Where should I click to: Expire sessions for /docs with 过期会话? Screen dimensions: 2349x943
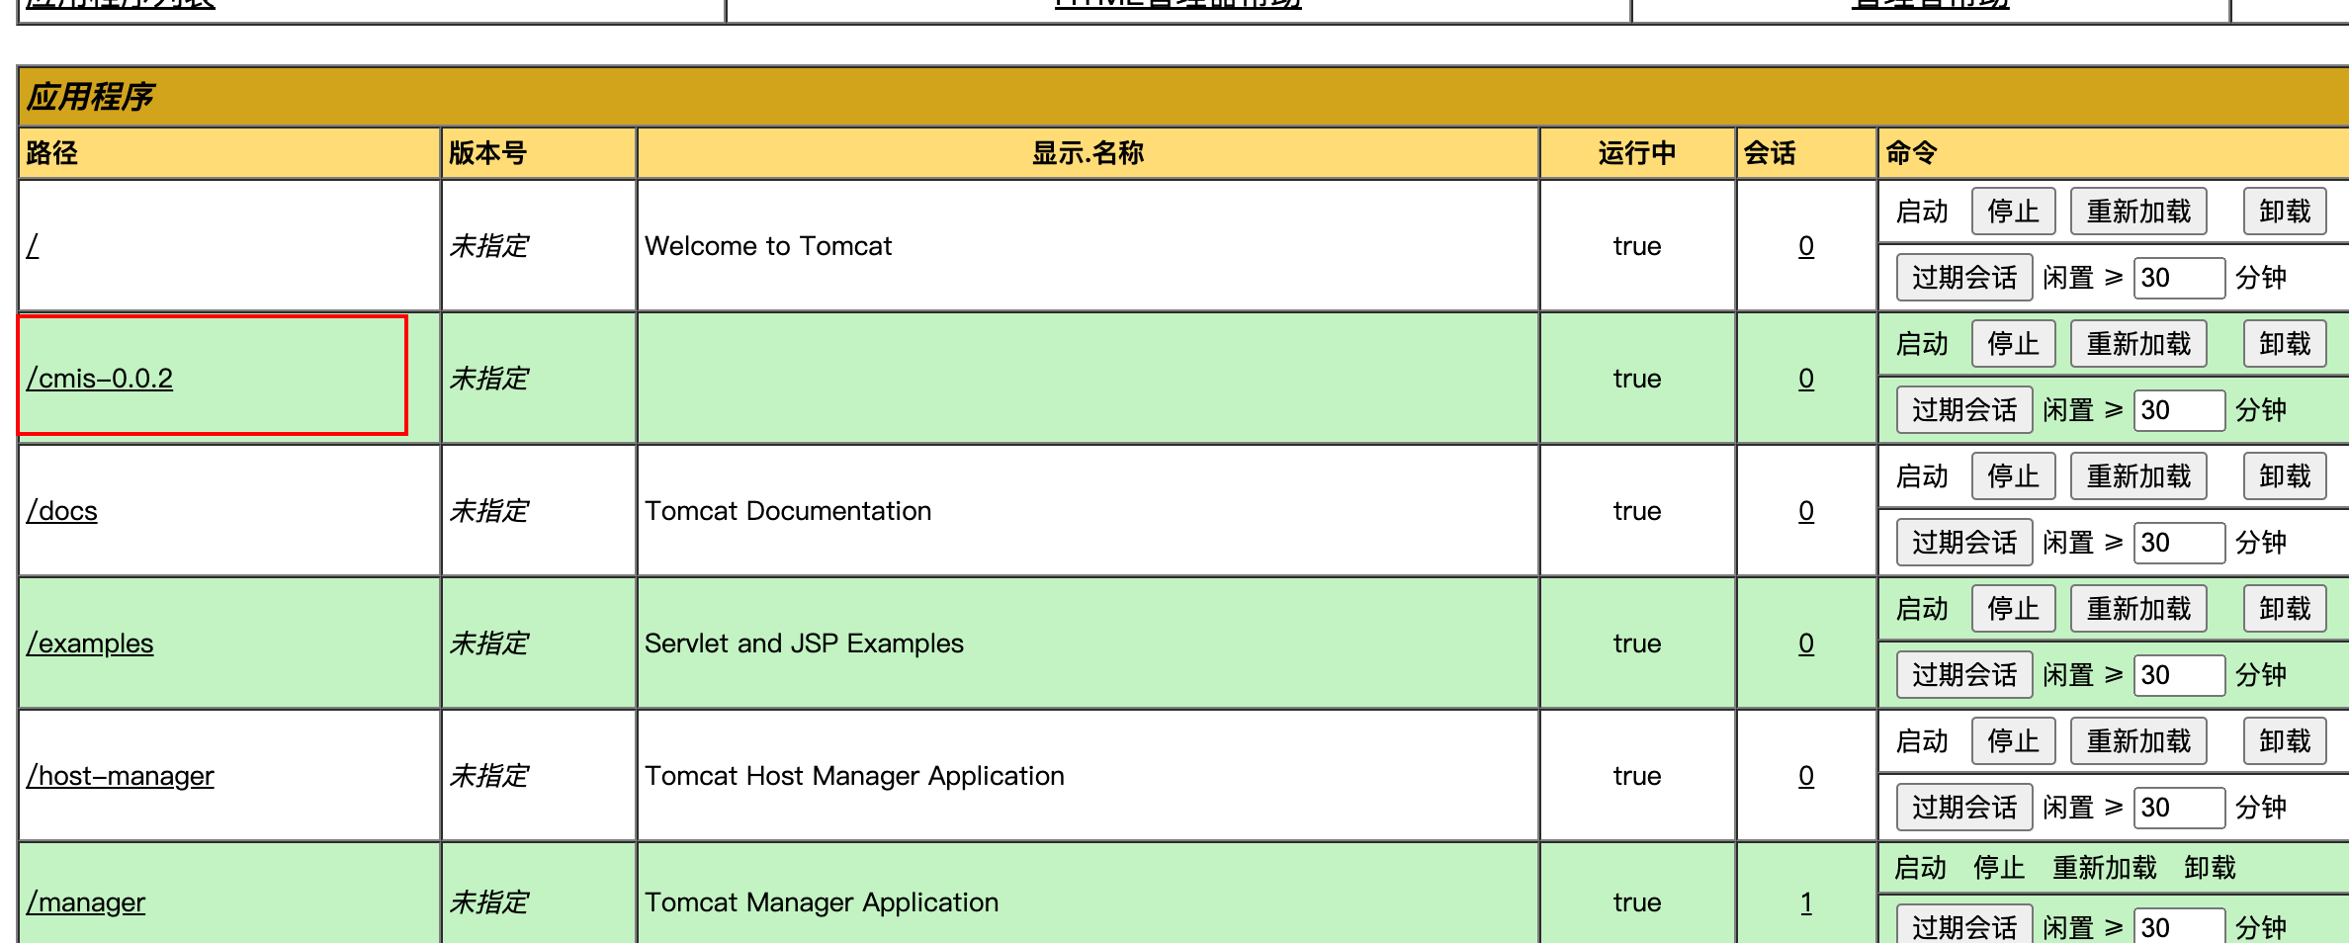pyautogui.click(x=1964, y=543)
